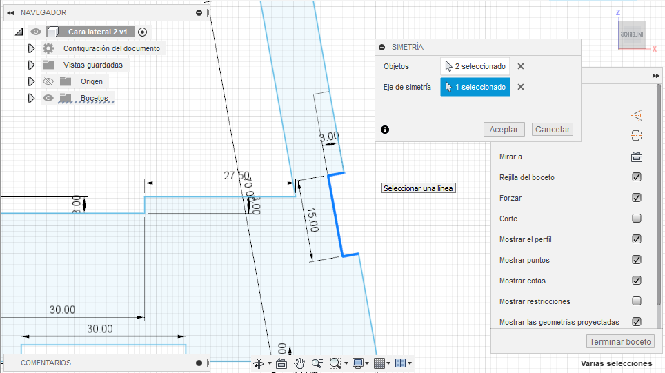This screenshot has height=373, width=665.
Task: Toggle visibility eye of Cara lateral 2 v1
Action: click(x=36, y=32)
